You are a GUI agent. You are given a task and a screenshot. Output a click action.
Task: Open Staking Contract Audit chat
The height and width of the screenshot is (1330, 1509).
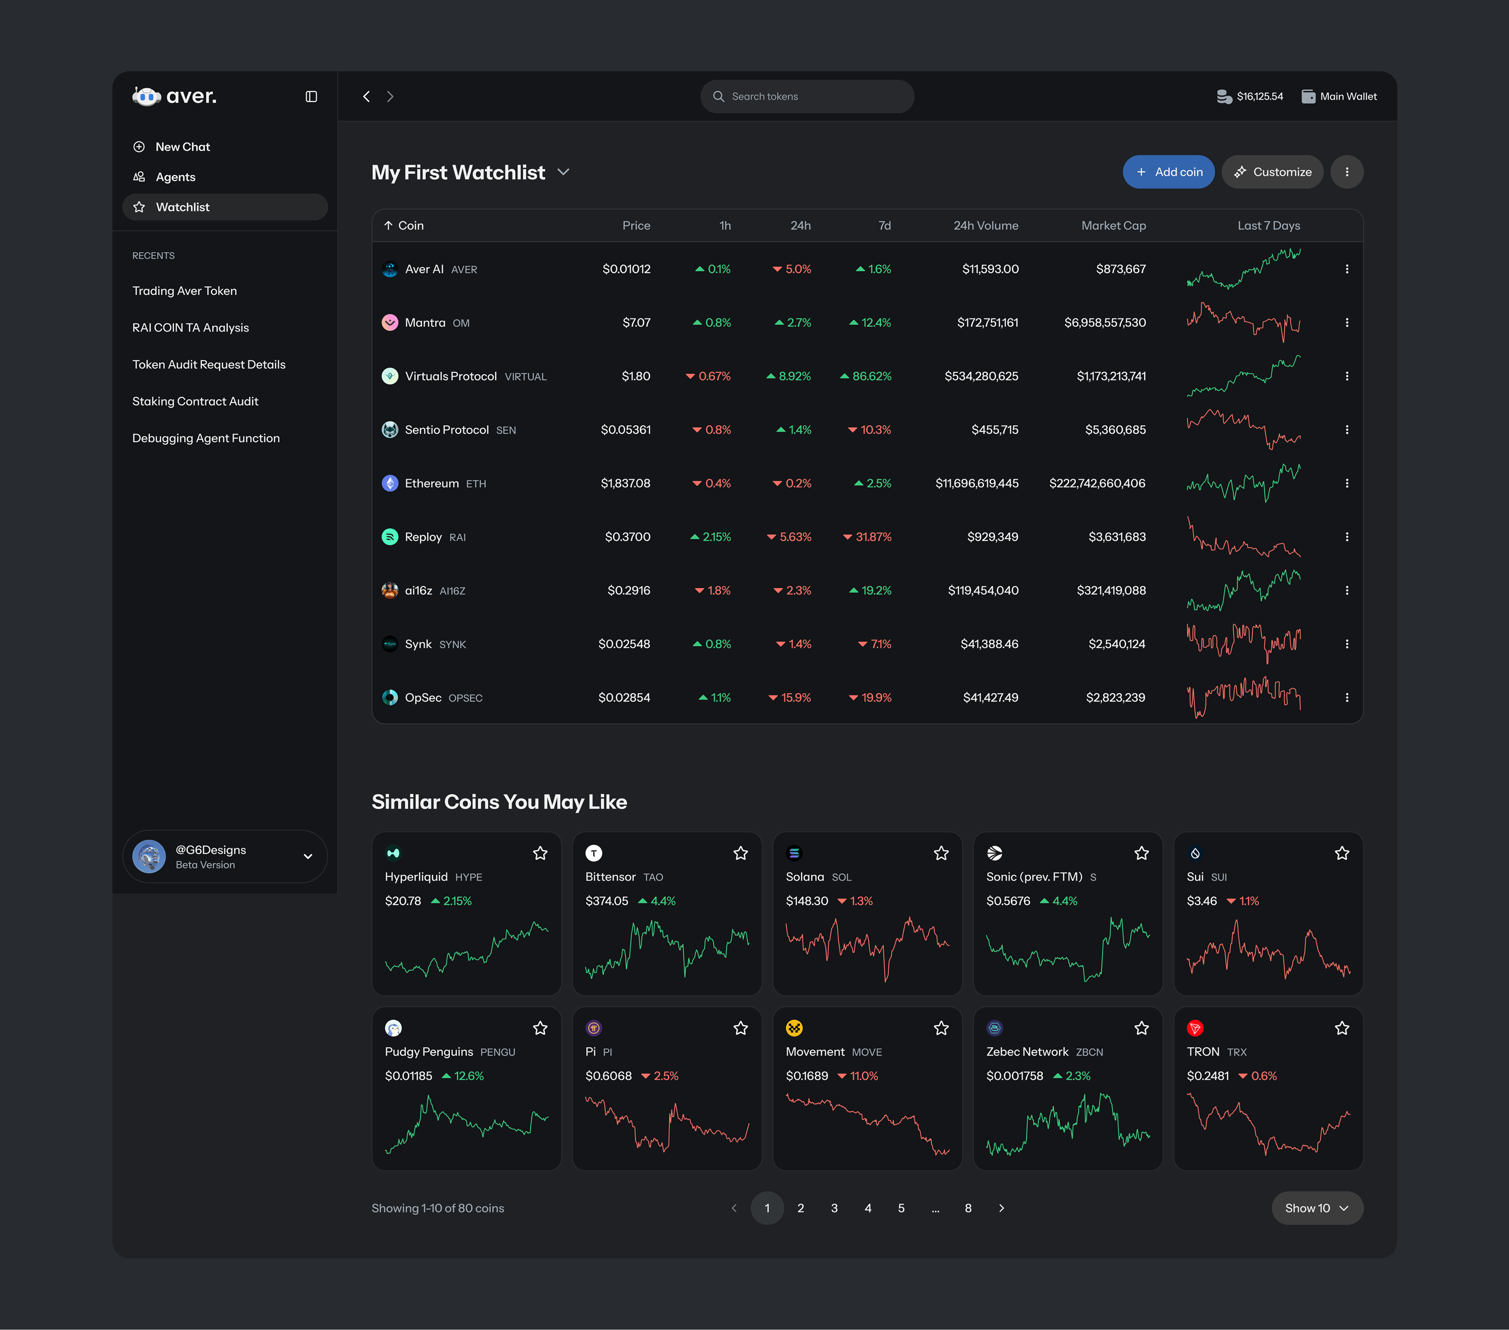[196, 402]
